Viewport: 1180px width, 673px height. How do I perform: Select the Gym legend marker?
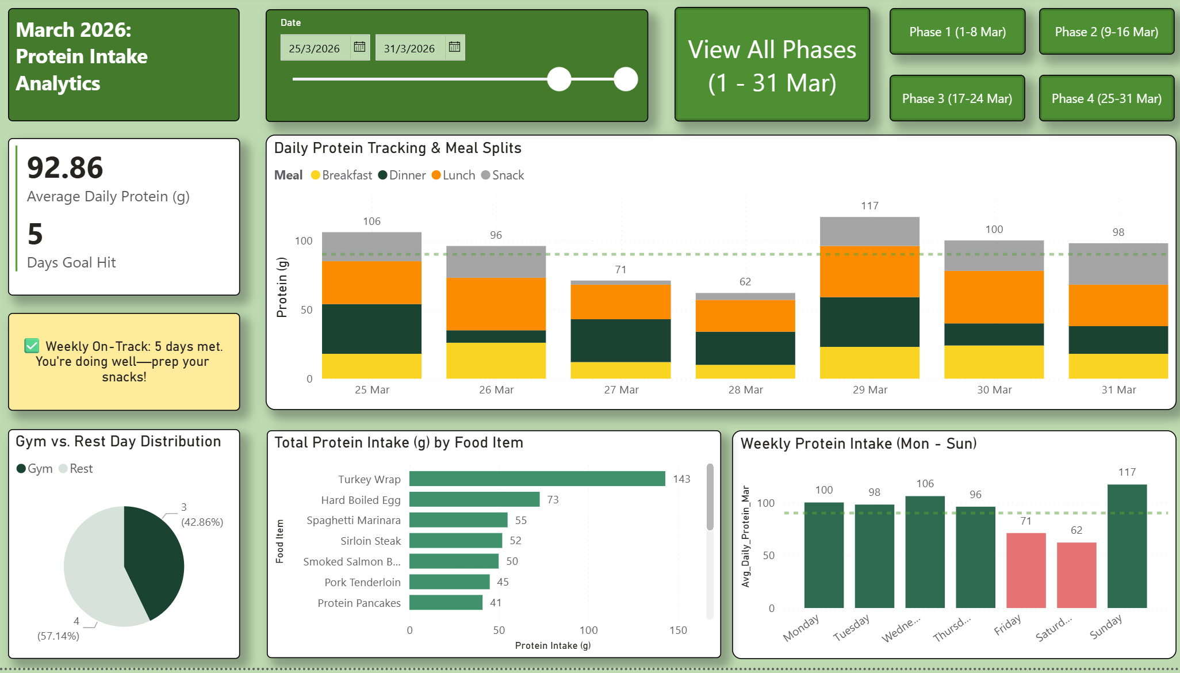click(21, 469)
